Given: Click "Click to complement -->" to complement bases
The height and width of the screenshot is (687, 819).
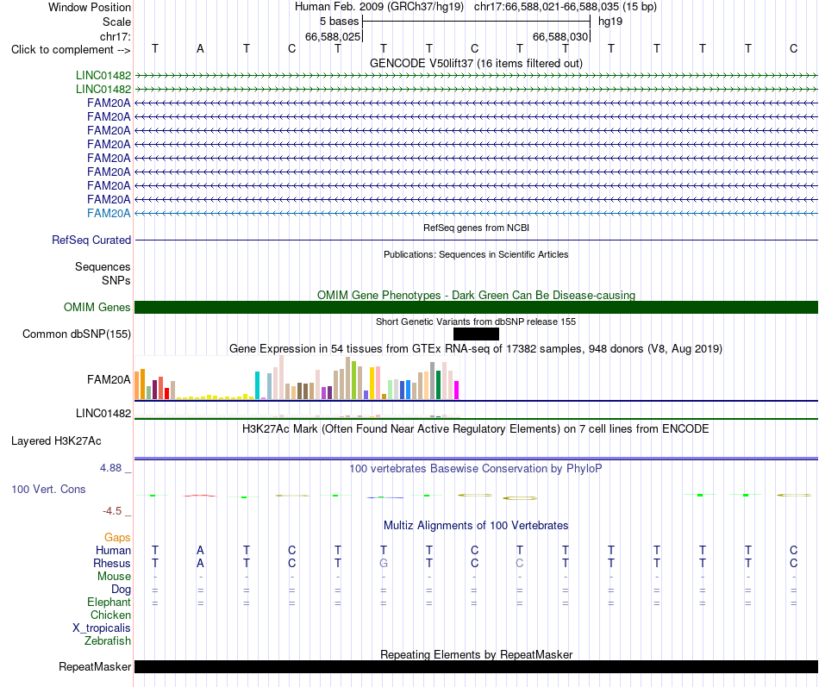Looking at the screenshot, I should tap(71, 50).
